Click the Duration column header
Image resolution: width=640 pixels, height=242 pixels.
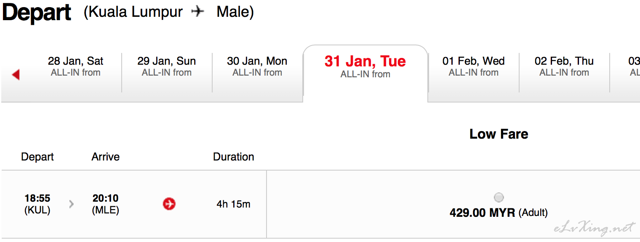[x=234, y=157]
